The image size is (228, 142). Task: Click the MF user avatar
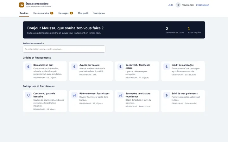click(x=178, y=5)
